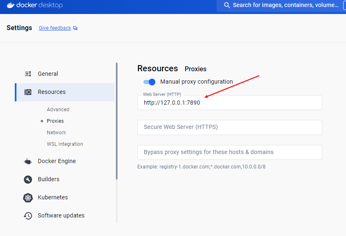The height and width of the screenshot is (236, 346).
Task: Click the Example registry-1.docker.com hint text
Action: 201,167
